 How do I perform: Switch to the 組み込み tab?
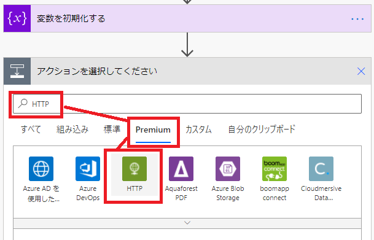[x=72, y=130]
